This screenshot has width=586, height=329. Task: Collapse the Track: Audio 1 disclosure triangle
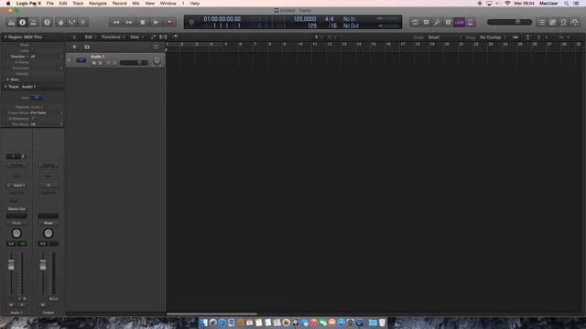point(5,87)
